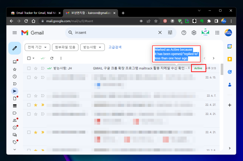
Task: Open Google Keep side panel
Action: [x=230, y=59]
